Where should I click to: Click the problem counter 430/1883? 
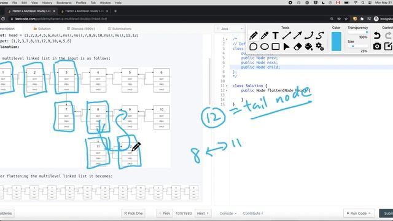click(184, 213)
